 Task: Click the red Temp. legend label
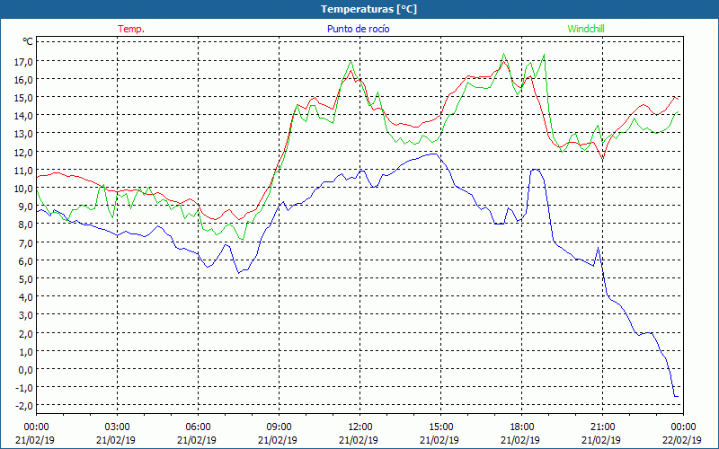coord(131,29)
